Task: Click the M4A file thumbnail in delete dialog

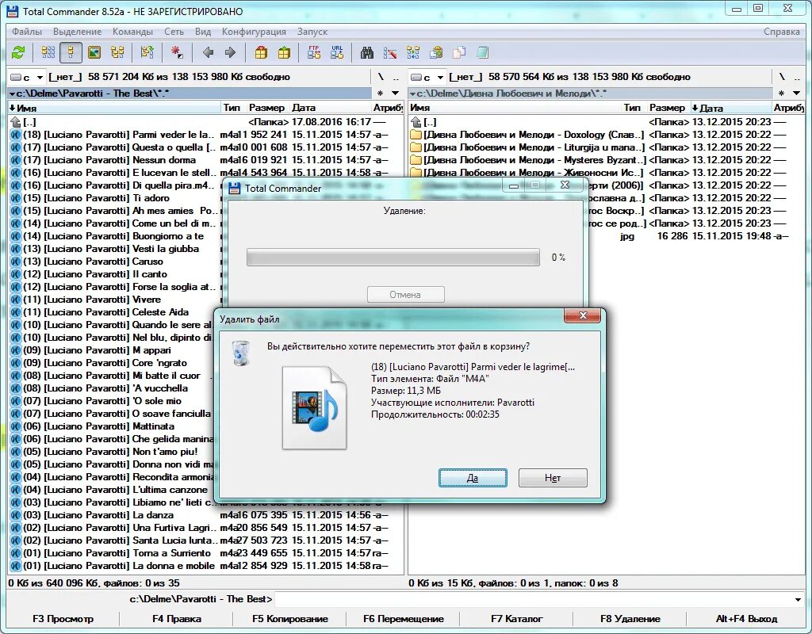Action: 314,407
